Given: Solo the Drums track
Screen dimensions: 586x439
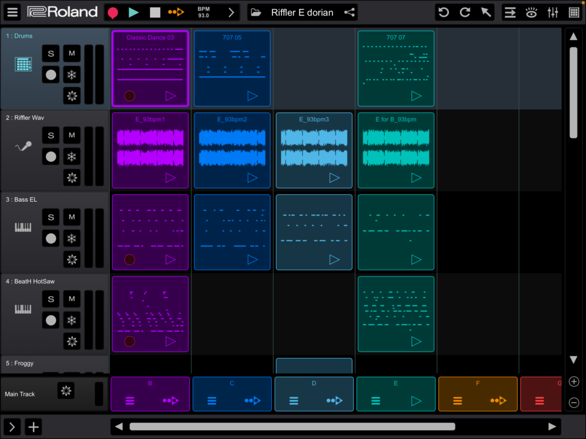Looking at the screenshot, I should [x=51, y=54].
